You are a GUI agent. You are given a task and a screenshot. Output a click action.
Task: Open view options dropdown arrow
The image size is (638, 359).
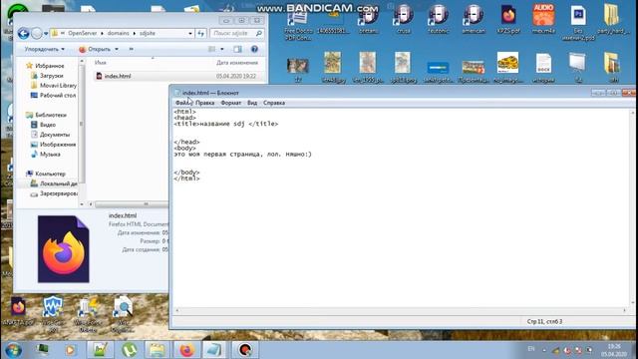pyautogui.click(x=222, y=49)
